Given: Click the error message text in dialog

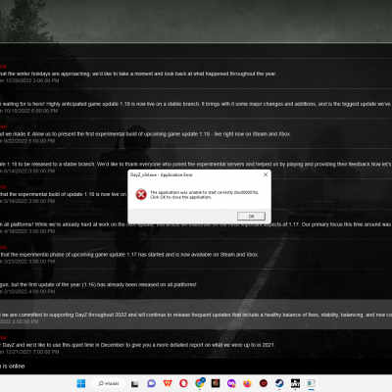Looking at the screenshot, I should pyautogui.click(x=204, y=195).
